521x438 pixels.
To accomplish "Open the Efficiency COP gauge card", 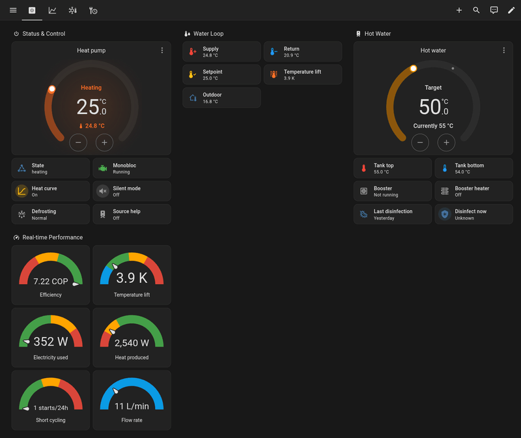I will coord(51,275).
